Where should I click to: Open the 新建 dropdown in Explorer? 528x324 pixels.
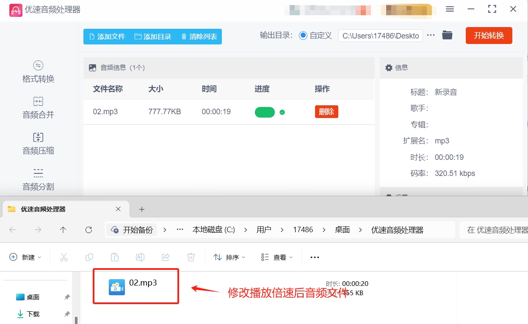(x=25, y=257)
